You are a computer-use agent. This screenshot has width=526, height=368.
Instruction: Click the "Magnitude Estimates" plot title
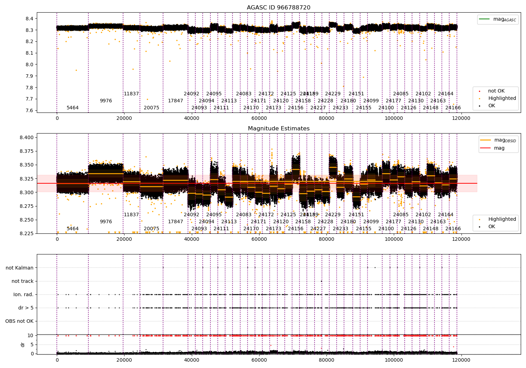point(278,129)
